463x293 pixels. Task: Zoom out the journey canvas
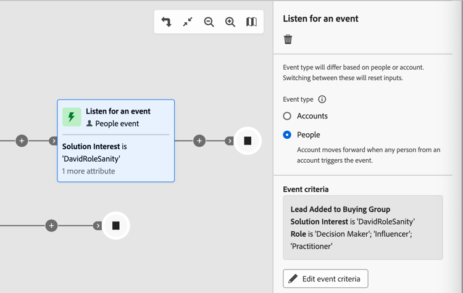point(209,22)
